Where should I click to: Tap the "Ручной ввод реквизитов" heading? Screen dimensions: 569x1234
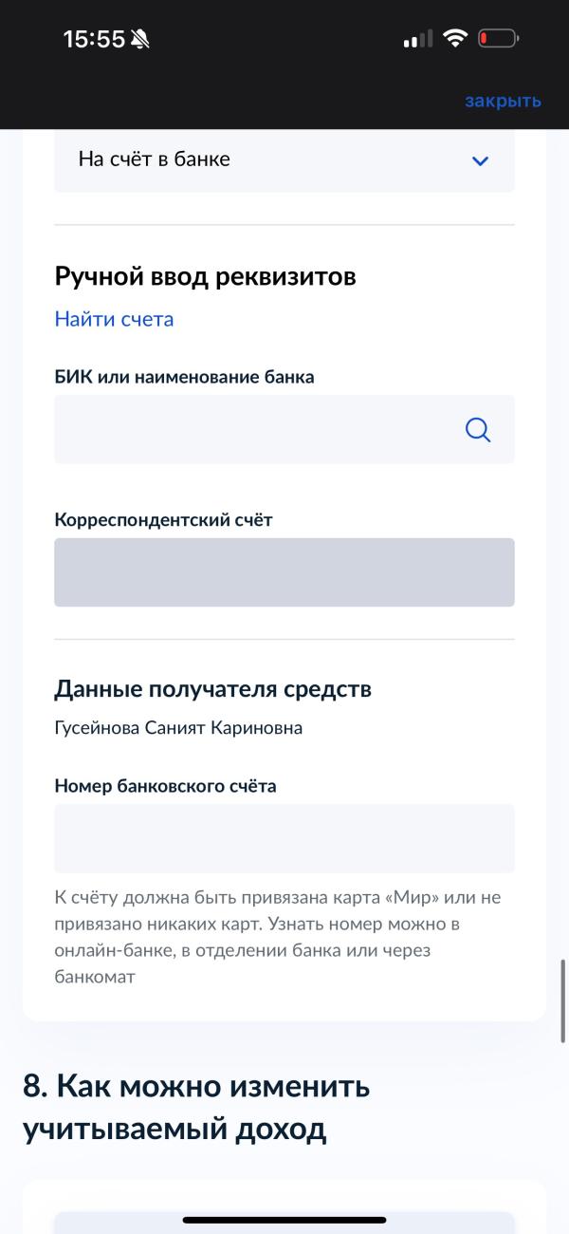(205, 277)
